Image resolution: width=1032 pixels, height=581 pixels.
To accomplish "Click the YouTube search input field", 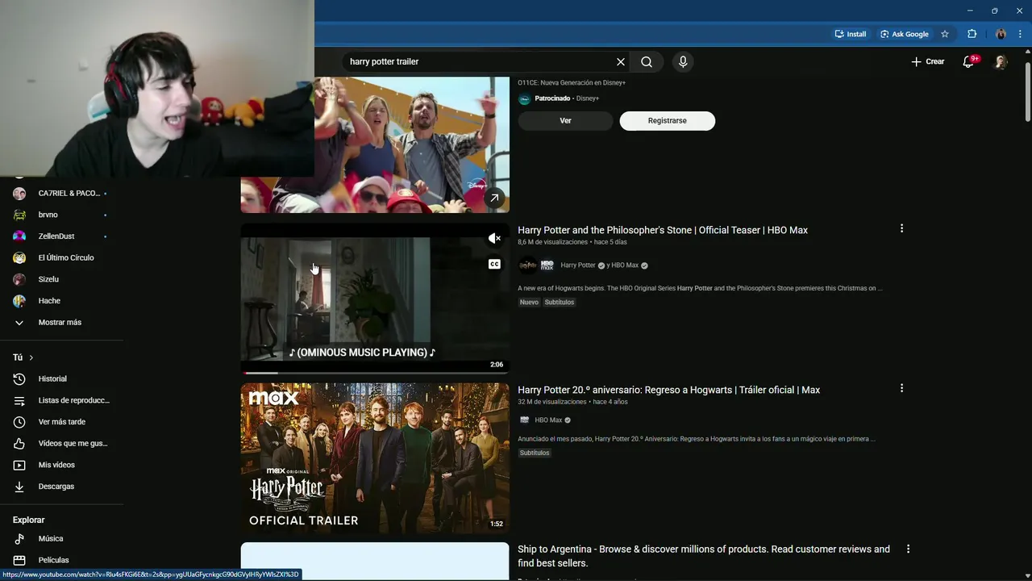I will (x=480, y=61).
